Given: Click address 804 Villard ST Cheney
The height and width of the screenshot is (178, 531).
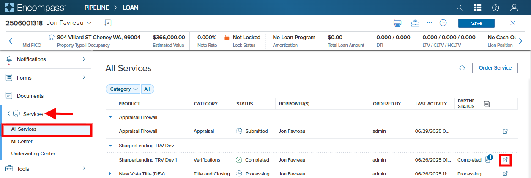Looking at the screenshot, I should point(99,38).
